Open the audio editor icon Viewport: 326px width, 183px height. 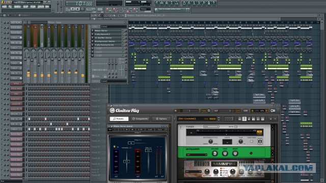199,3
